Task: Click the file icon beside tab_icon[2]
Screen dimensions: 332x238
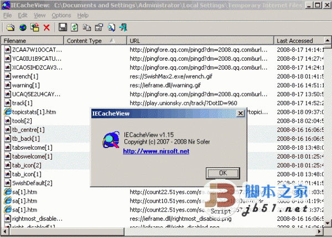Action: pos(8,165)
